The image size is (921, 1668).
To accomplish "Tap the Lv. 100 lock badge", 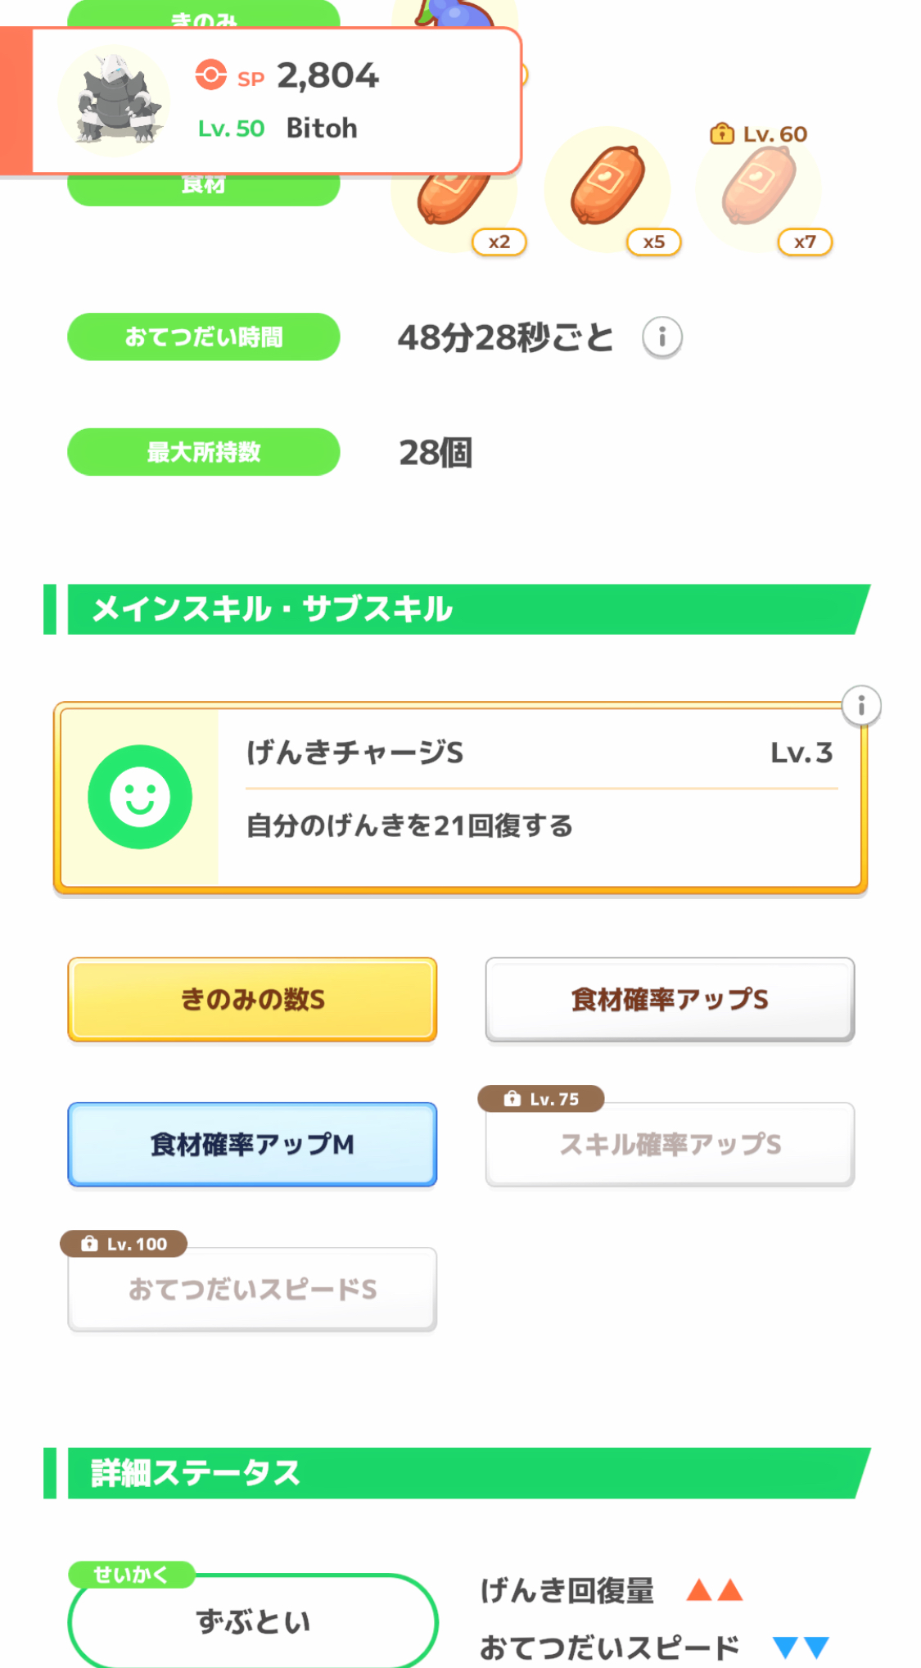I will click(x=124, y=1244).
